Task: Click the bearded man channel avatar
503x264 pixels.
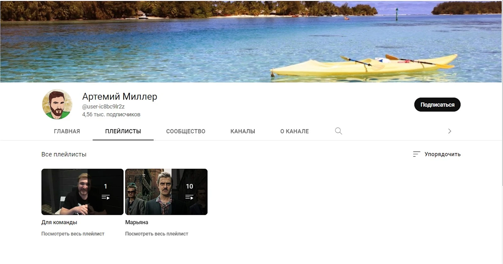Action: (57, 104)
